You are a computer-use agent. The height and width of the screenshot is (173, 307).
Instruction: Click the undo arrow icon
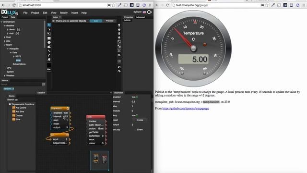coord(119,67)
